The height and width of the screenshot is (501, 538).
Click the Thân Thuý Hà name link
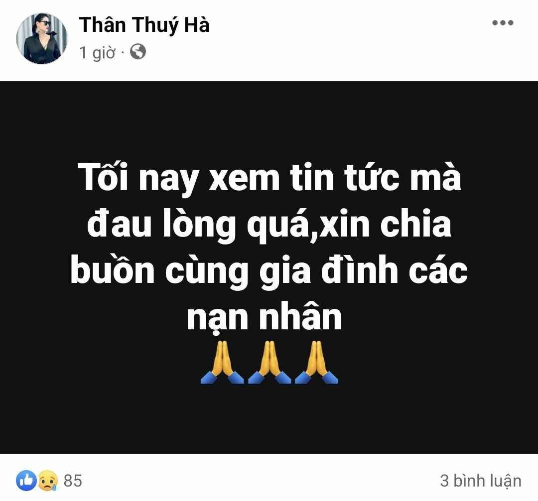(144, 25)
